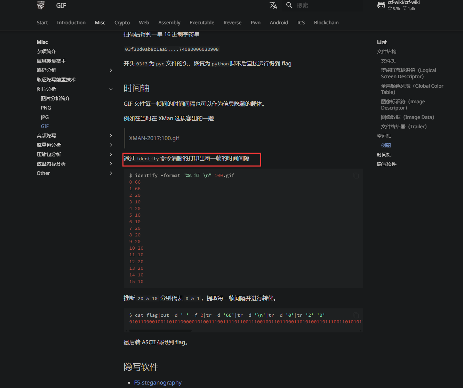Expand the 压缩包分析 section chevron
Image resolution: width=463 pixels, height=388 pixels.
pos(111,154)
